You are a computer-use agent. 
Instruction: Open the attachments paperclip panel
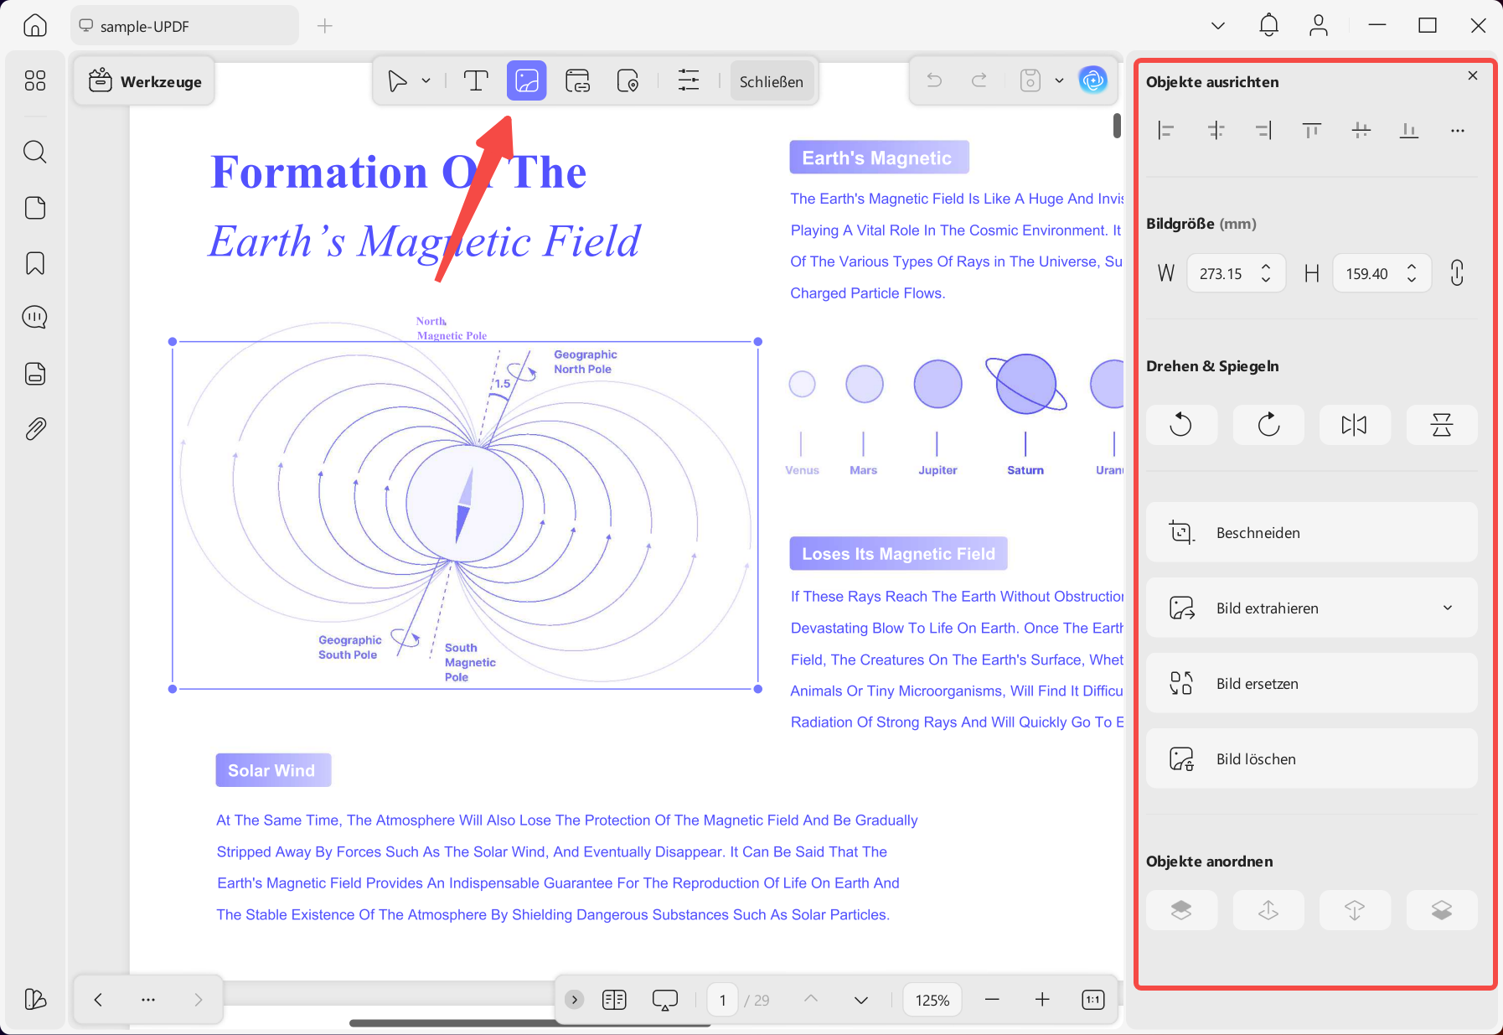pos(34,429)
